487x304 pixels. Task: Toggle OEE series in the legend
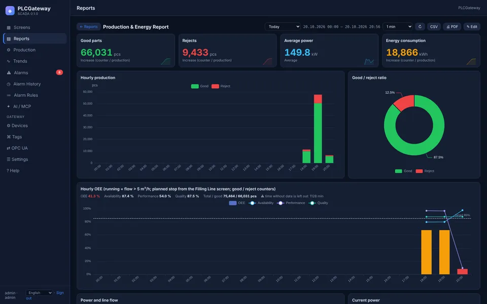(237, 203)
